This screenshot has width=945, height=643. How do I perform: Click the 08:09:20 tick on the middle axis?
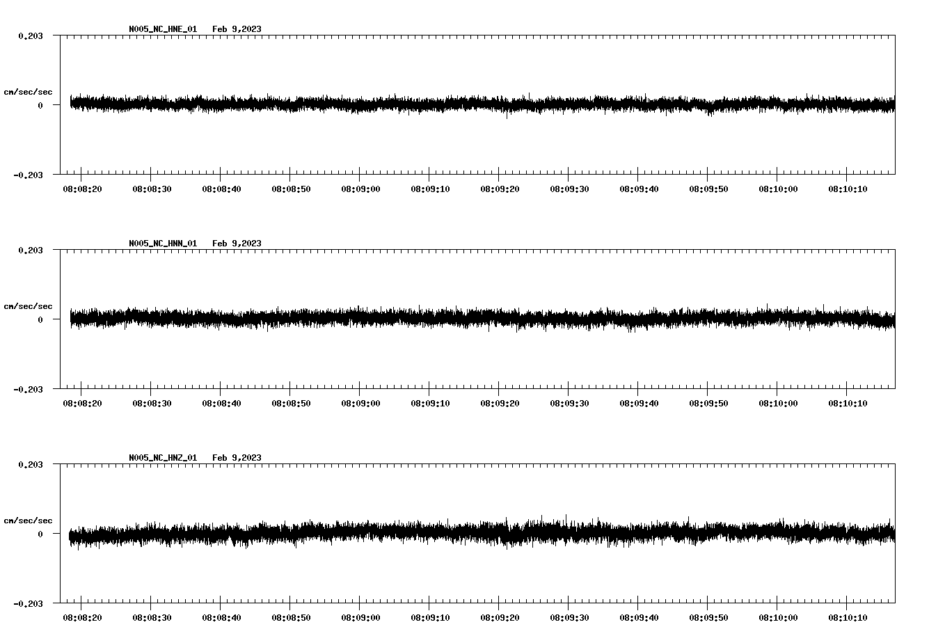coord(500,402)
